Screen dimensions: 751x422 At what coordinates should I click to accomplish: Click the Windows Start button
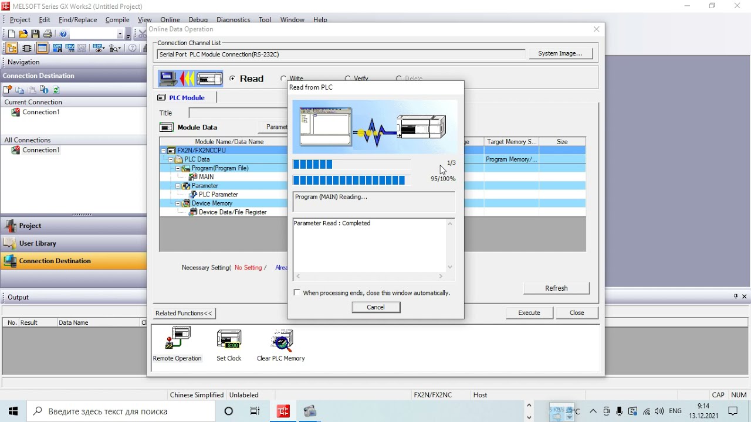point(13,411)
